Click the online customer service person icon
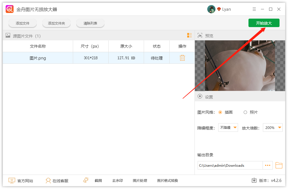288x189 pixels. click(x=48, y=181)
